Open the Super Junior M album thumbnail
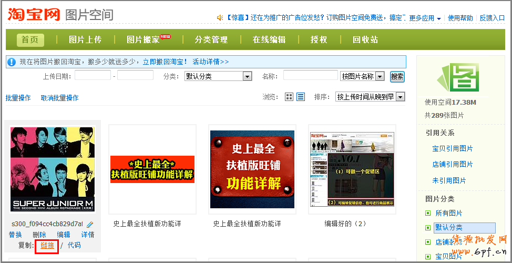This screenshot has height=263, width=512. pyautogui.click(x=52, y=169)
